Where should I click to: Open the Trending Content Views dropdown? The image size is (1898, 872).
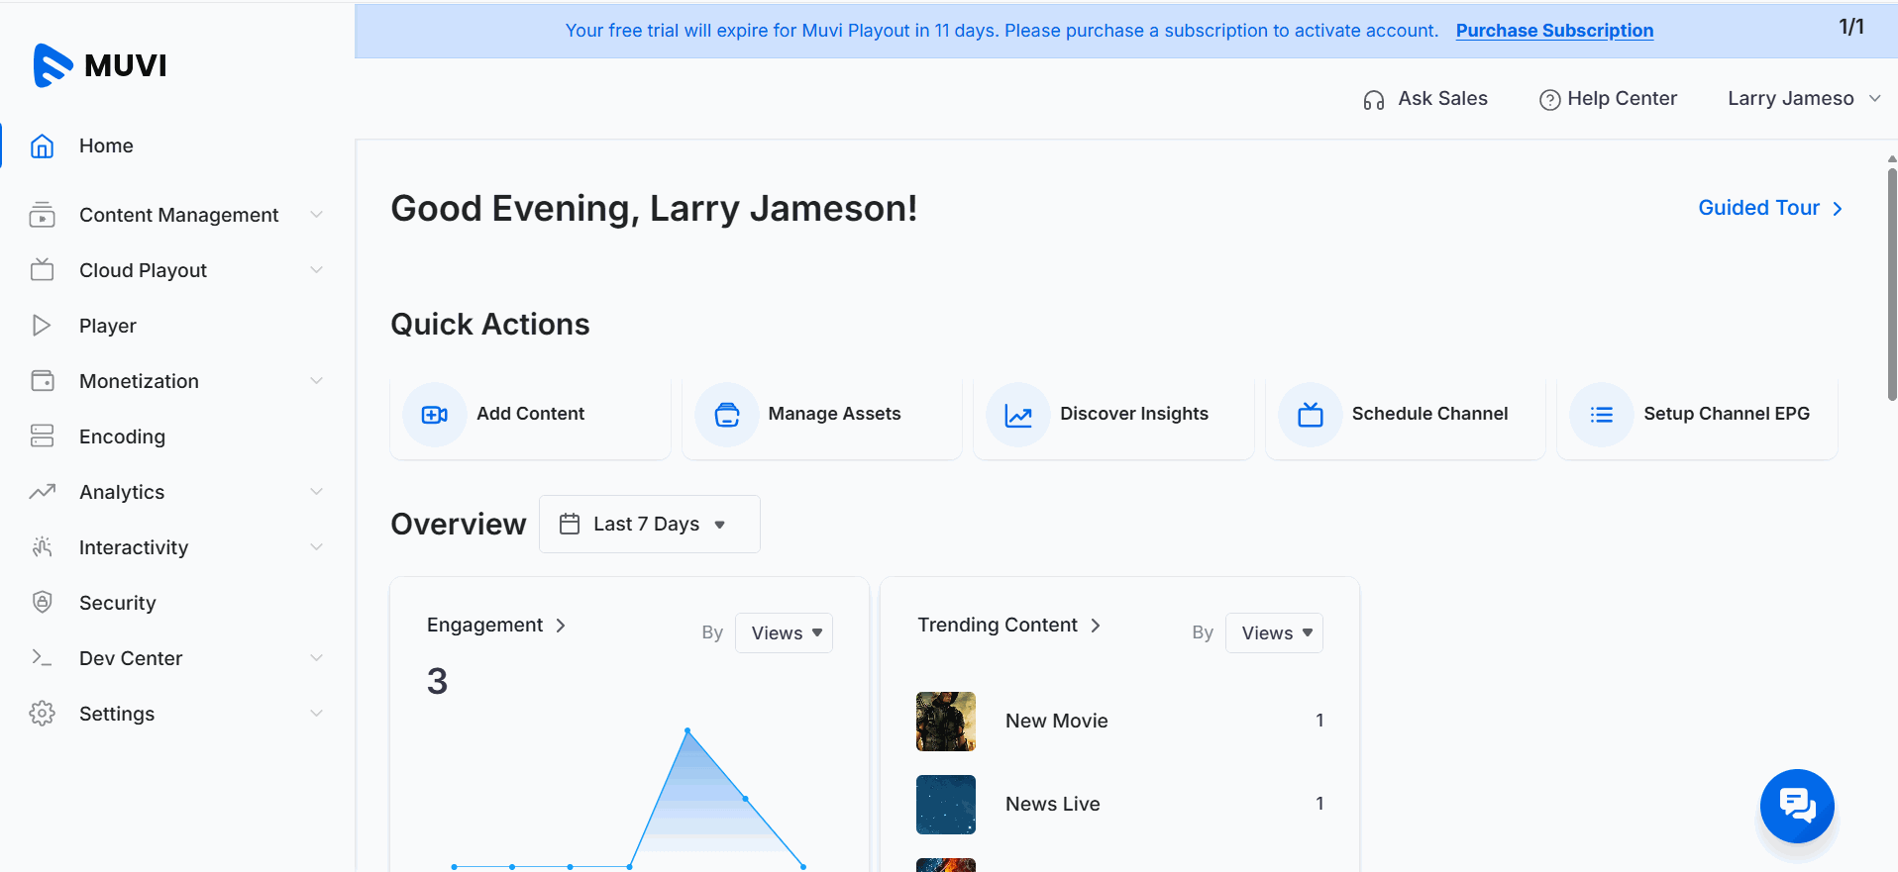pos(1274,633)
